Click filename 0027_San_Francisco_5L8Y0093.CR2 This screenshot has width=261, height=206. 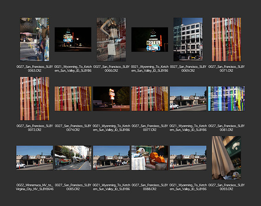(x=226, y=187)
